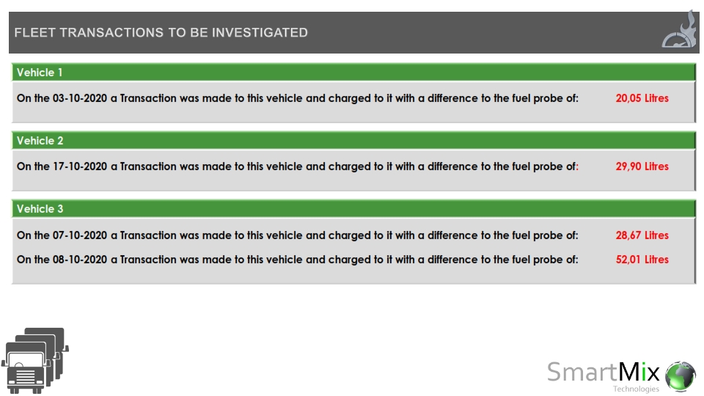Select the Vehicle 1 green header
The width and height of the screenshot is (704, 396).
tap(353, 73)
